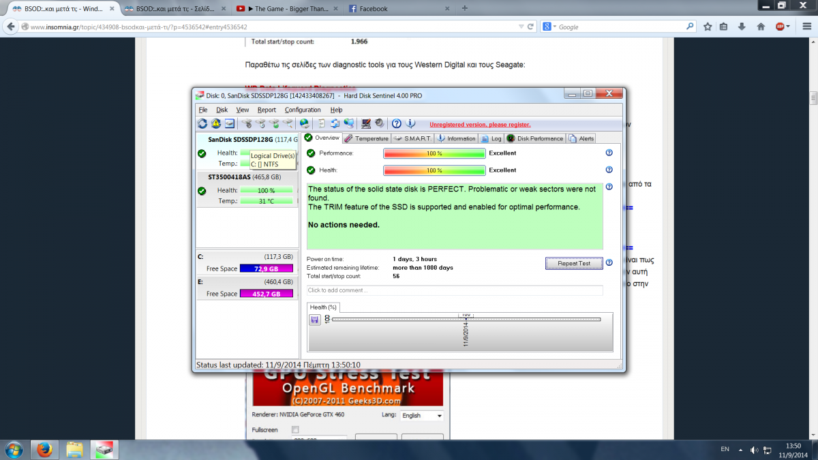The image size is (818, 460).
Task: Open the Disk menu
Action: point(222,110)
